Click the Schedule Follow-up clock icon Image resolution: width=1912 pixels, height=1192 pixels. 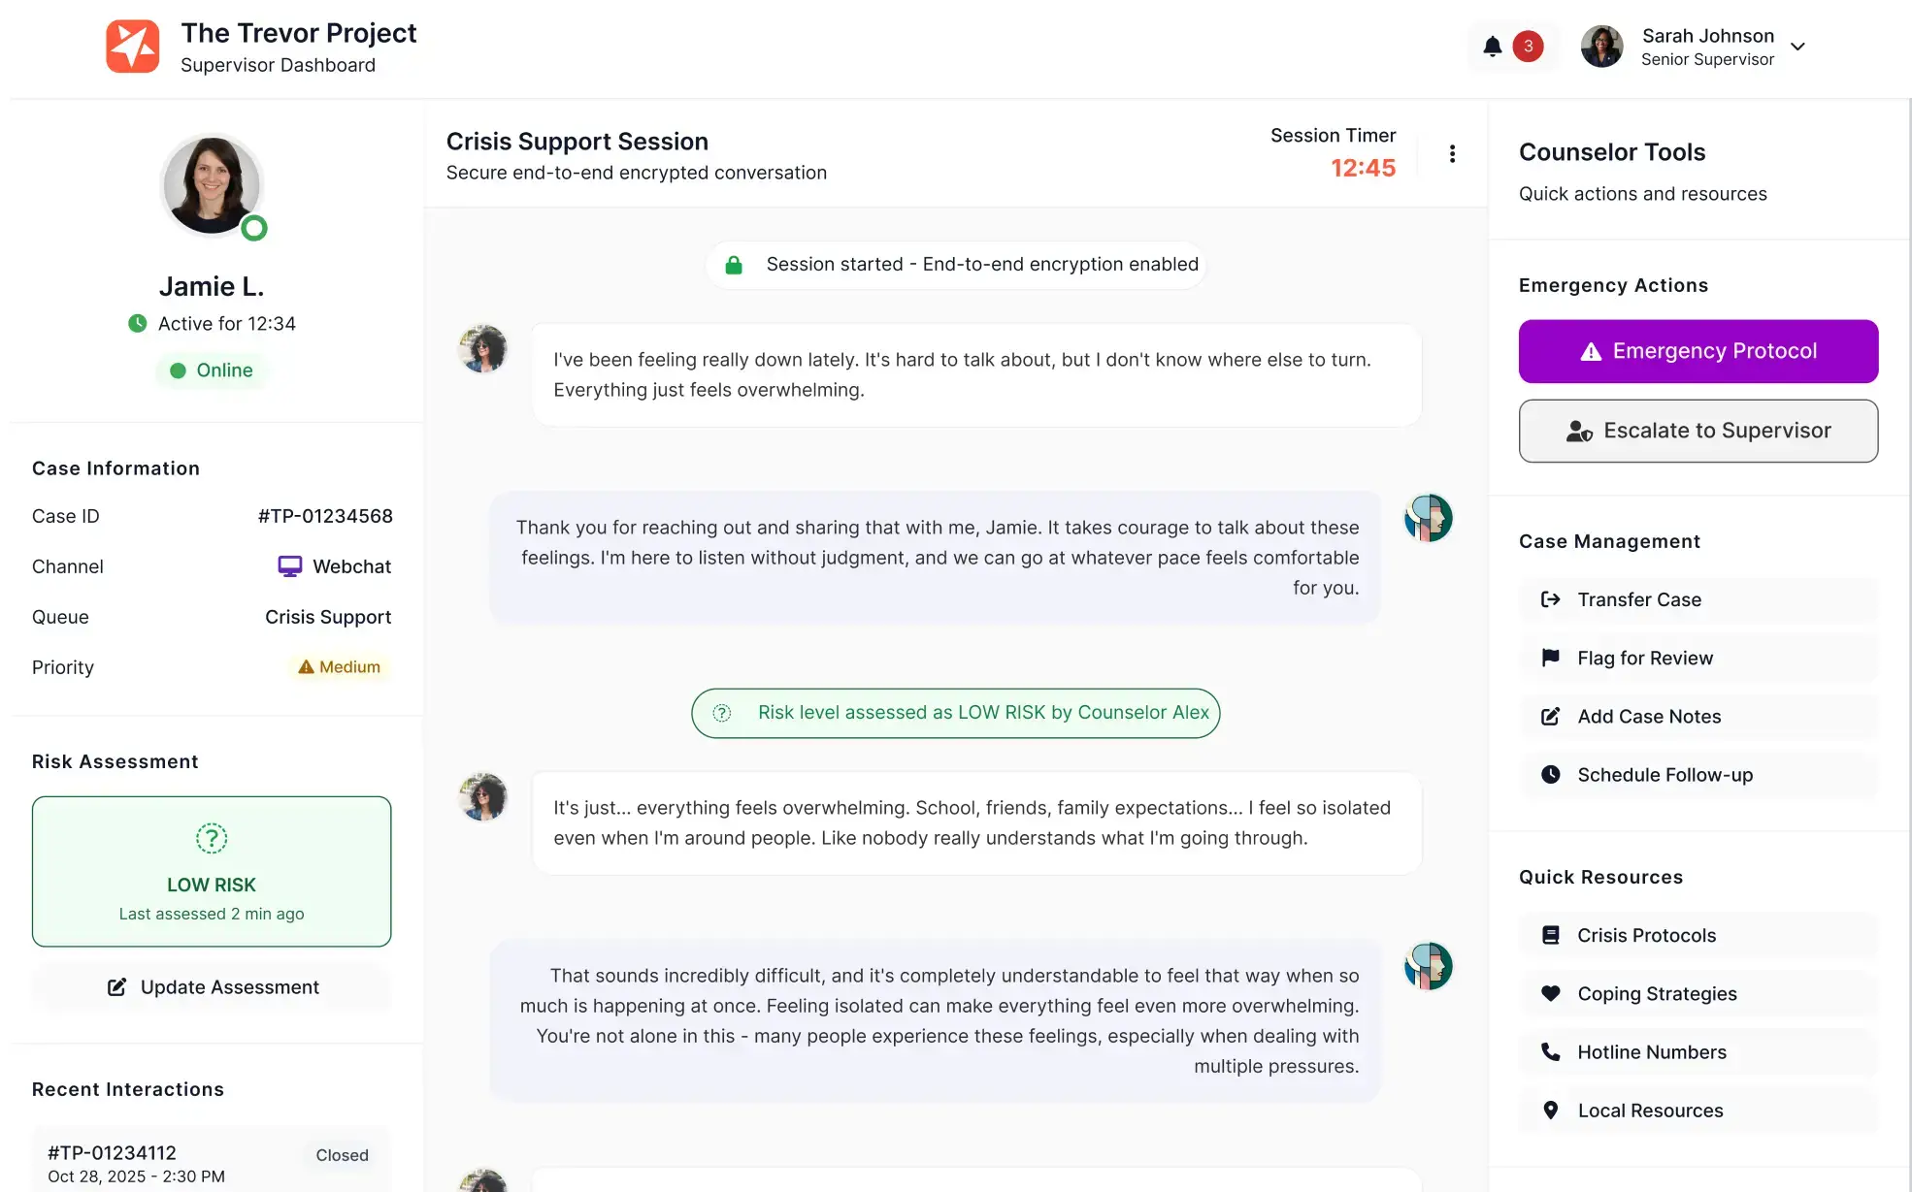1550,774
